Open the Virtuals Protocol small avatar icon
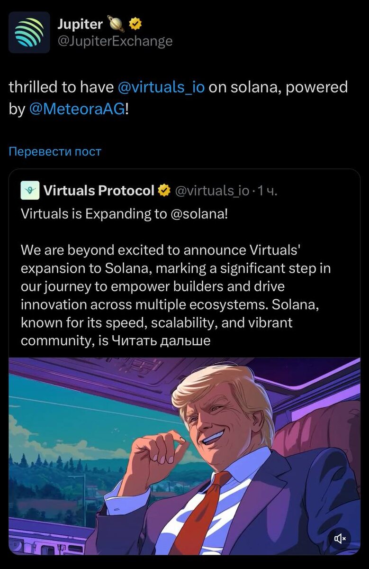This screenshot has width=369, height=569. pyautogui.click(x=30, y=191)
